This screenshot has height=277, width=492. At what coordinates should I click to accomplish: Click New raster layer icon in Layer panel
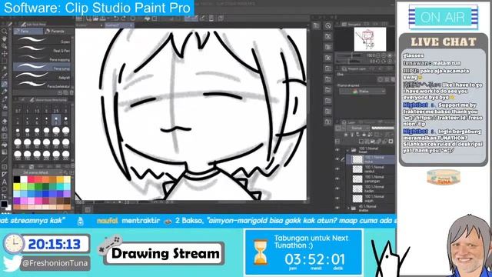(361, 142)
